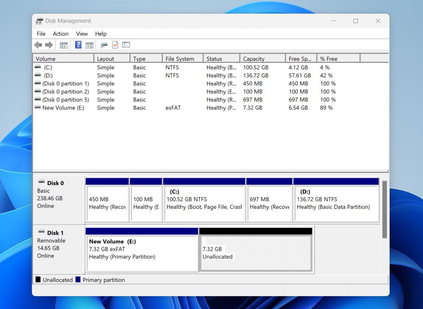Click the Back navigation arrow on the toolbar
This screenshot has width=423, height=309.
click(x=38, y=45)
